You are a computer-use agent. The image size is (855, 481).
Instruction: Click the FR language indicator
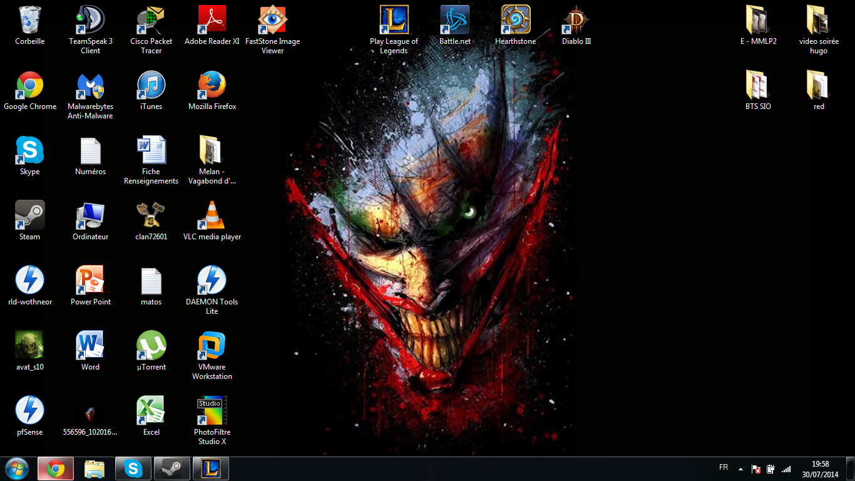[x=724, y=468]
